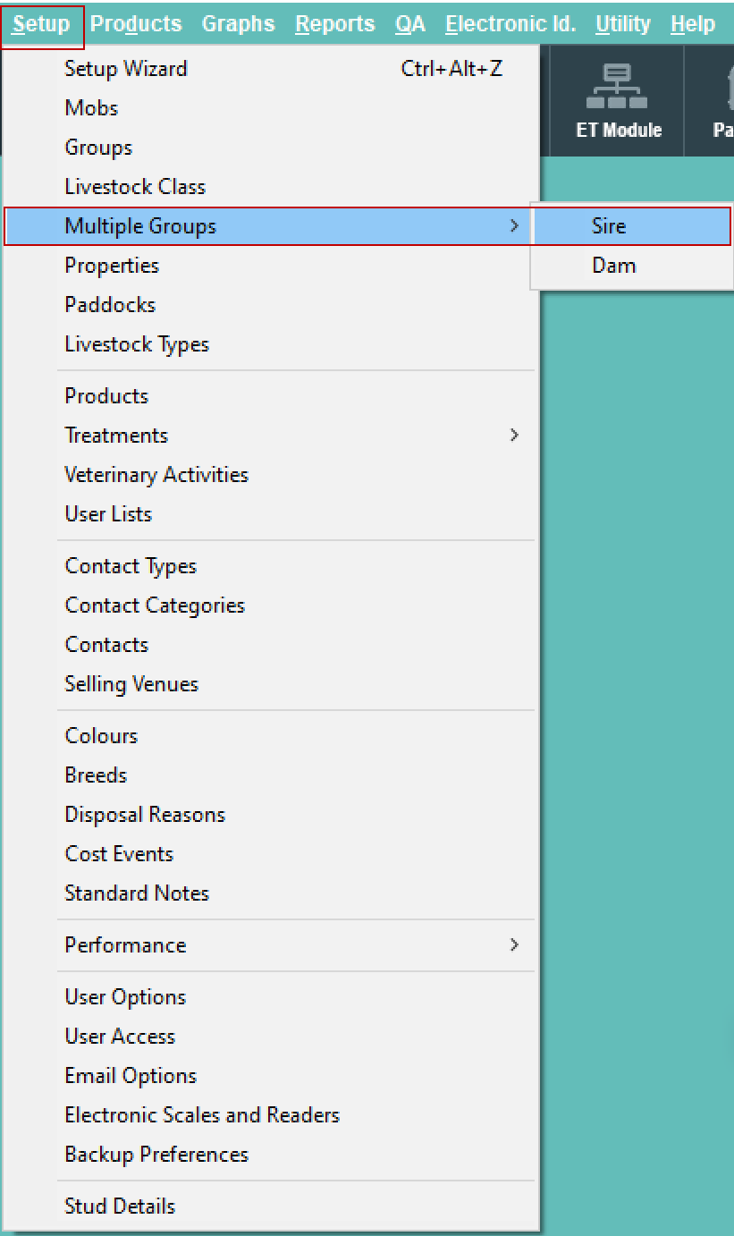This screenshot has width=734, height=1236.
Task: Expand the Multiple Groups submenu arrow
Action: pos(514,226)
